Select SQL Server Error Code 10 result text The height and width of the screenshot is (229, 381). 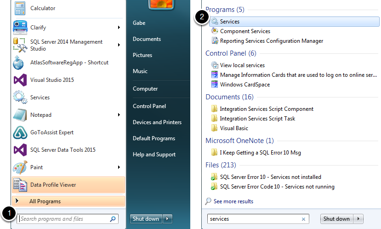(277, 187)
